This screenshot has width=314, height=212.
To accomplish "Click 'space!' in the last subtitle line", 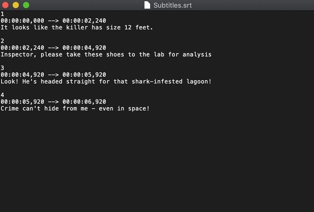I will [139, 108].
